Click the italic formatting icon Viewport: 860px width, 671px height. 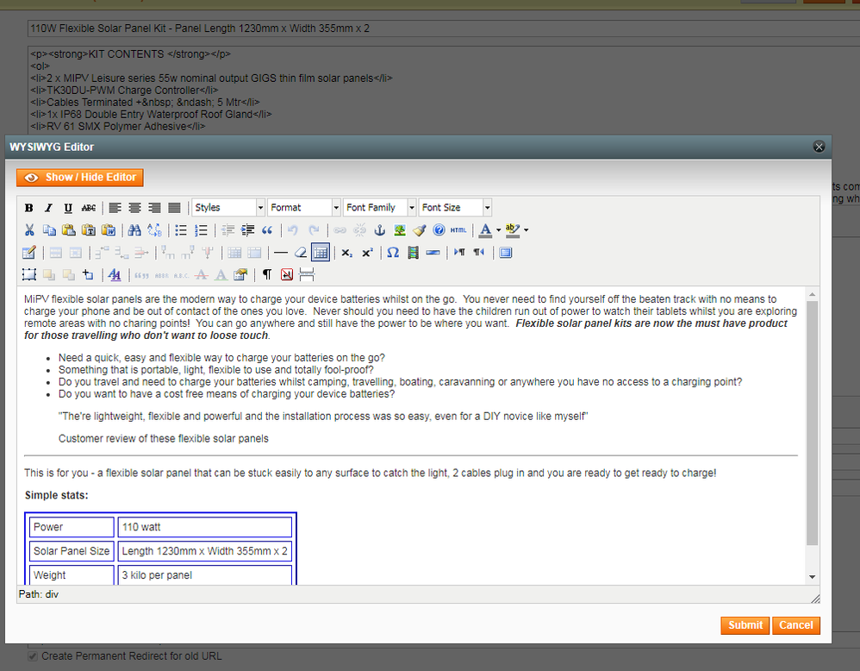point(48,208)
